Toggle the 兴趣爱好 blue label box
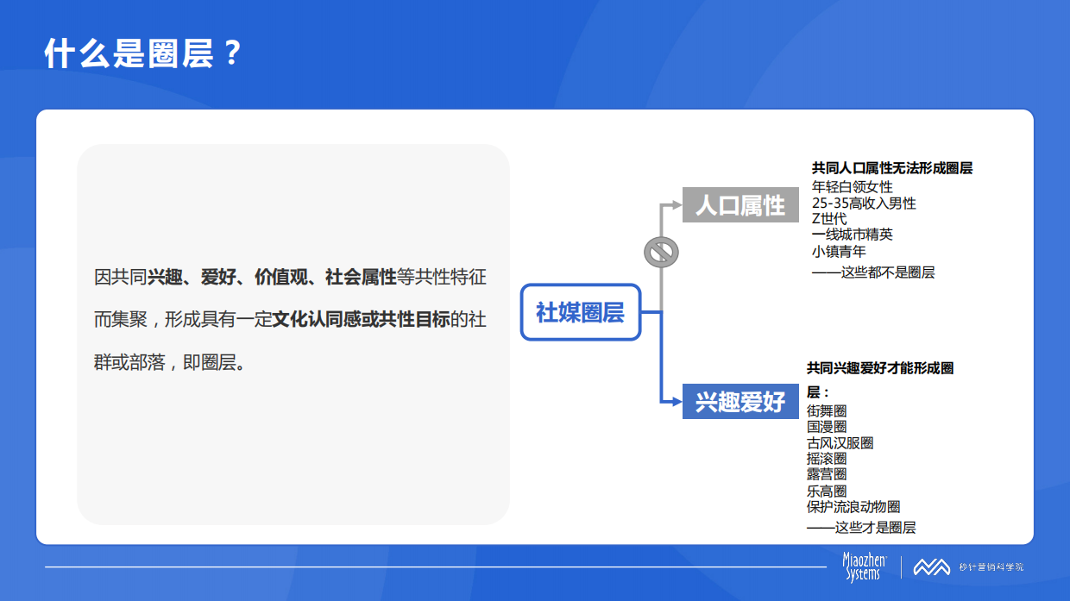Image resolution: width=1070 pixels, height=601 pixels. pos(740,401)
